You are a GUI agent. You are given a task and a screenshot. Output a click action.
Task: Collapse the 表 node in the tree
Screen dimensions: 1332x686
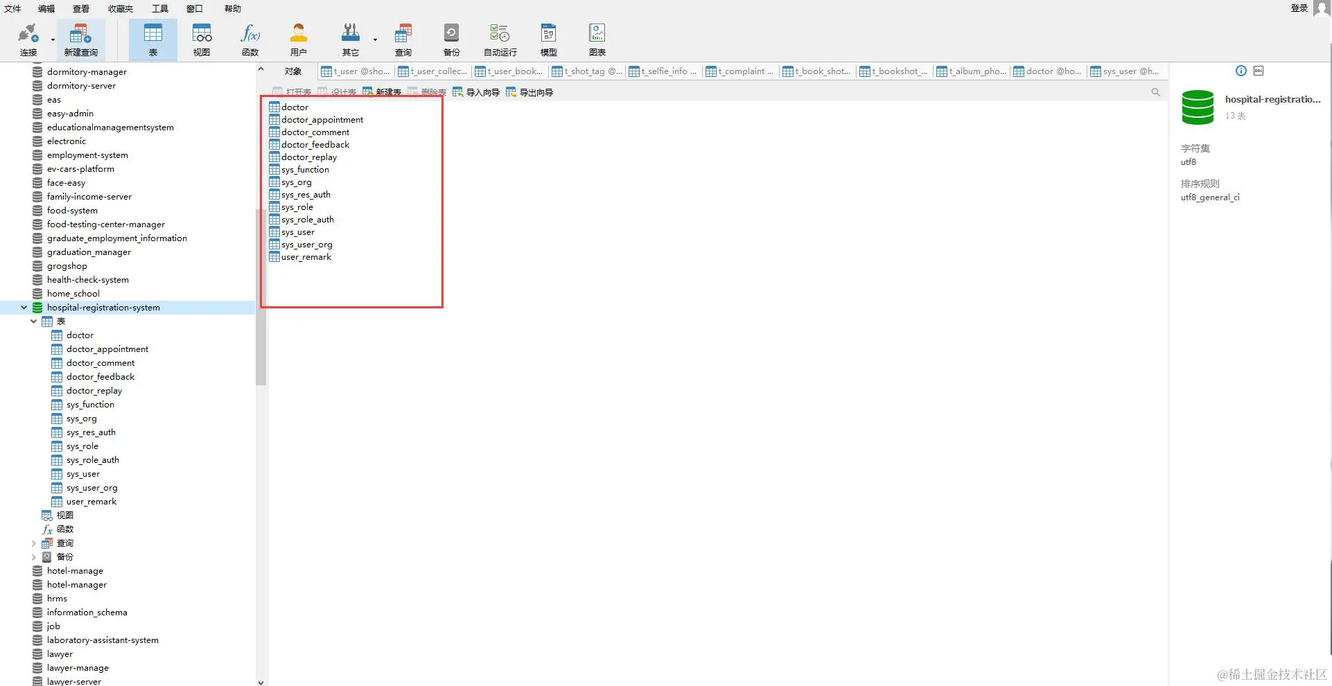tap(33, 321)
